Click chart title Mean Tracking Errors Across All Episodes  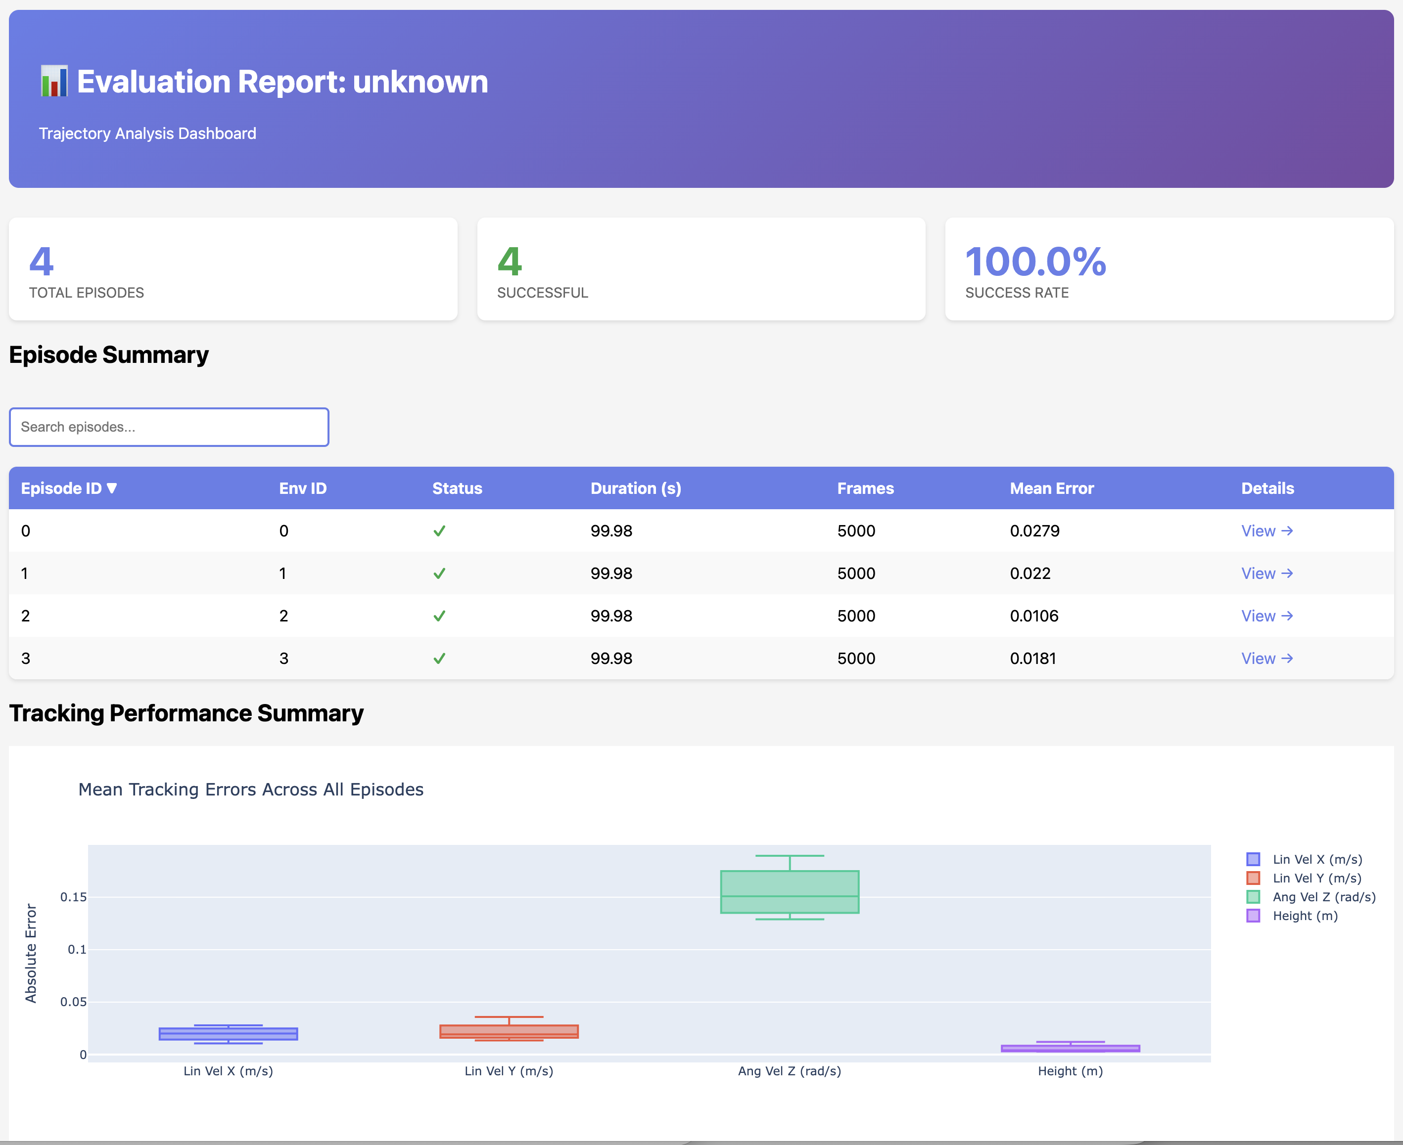tap(251, 790)
